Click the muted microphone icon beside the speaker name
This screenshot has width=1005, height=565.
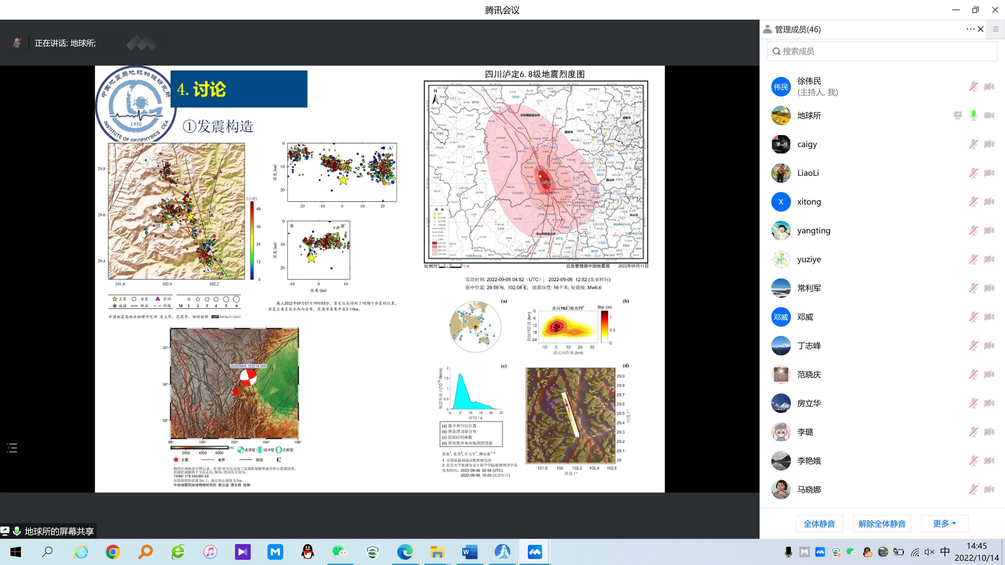[17, 43]
